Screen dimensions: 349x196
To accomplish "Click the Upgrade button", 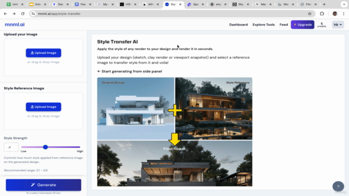I will pyautogui.click(x=303, y=24).
